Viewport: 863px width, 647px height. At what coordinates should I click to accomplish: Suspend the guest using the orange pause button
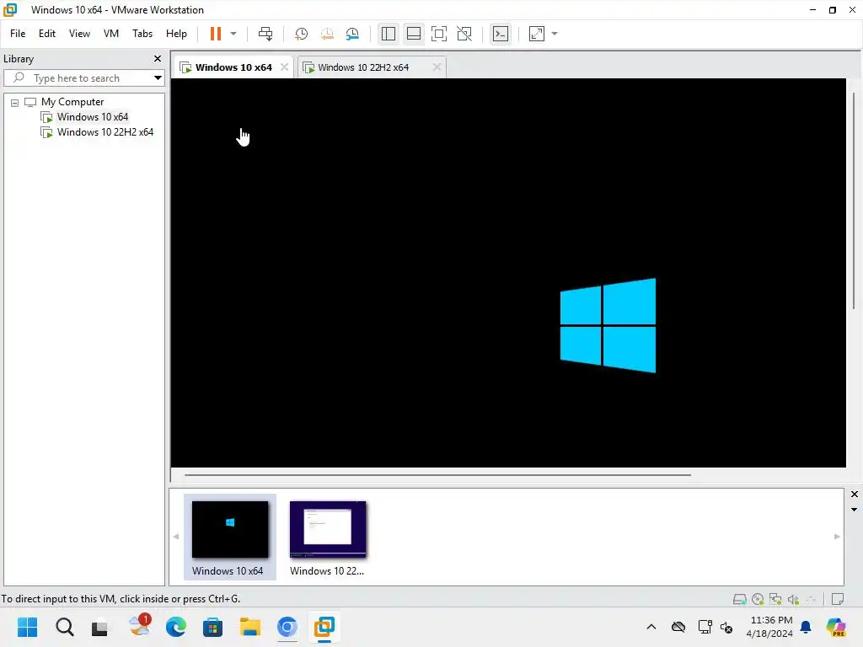point(215,34)
